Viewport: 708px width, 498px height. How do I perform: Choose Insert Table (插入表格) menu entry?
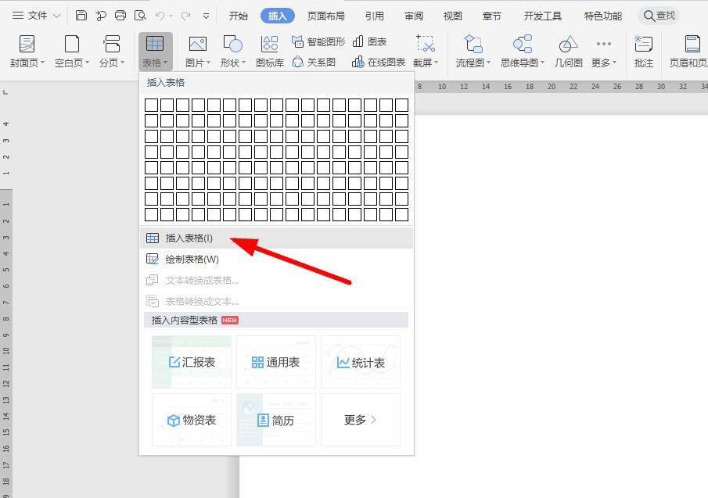click(x=189, y=238)
